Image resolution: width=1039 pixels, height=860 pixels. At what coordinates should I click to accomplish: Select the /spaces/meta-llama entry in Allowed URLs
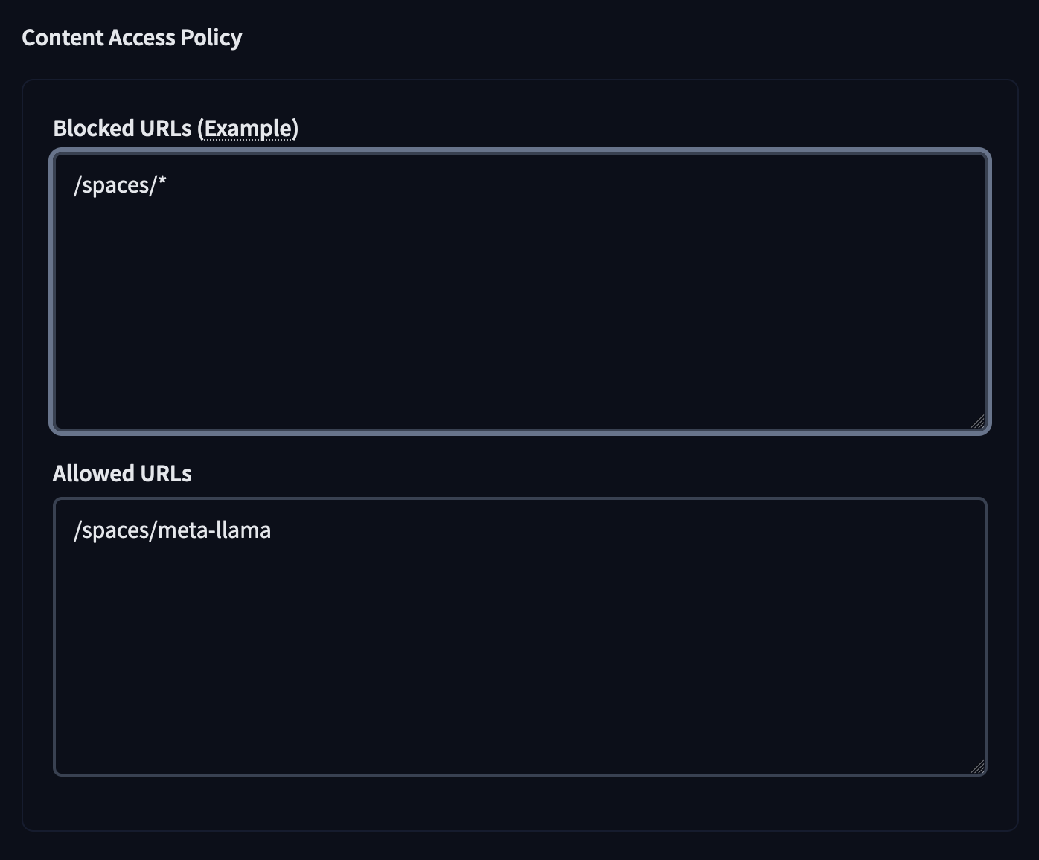(172, 530)
